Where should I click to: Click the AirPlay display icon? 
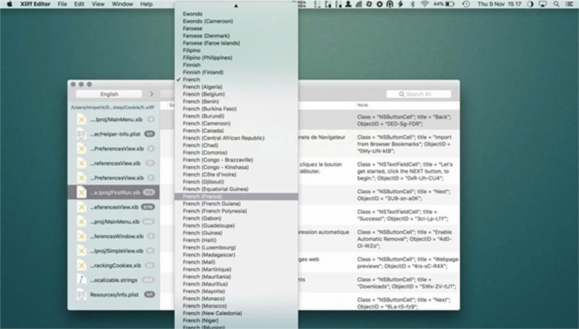[543, 4]
